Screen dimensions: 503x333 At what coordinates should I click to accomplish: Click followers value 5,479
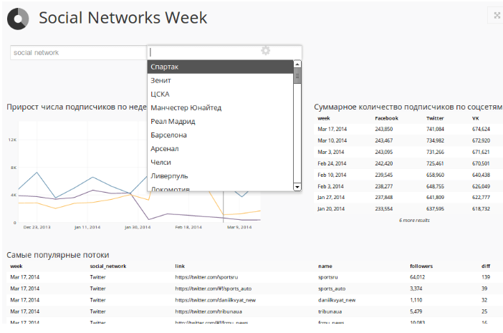[x=416, y=312]
